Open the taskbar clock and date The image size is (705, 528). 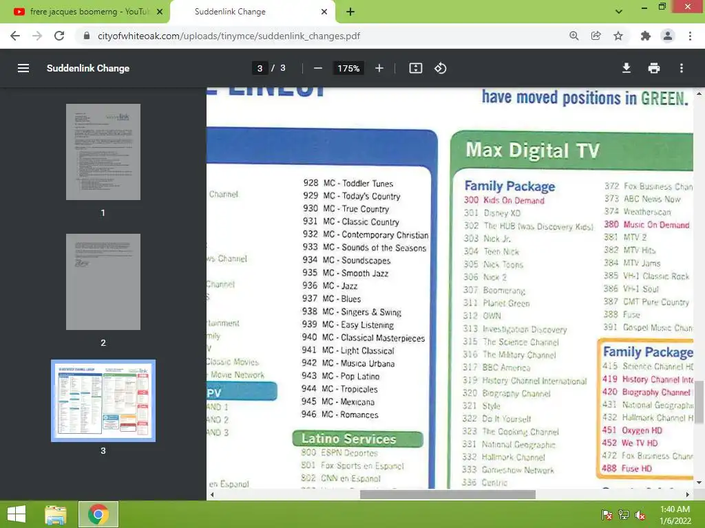(675, 515)
